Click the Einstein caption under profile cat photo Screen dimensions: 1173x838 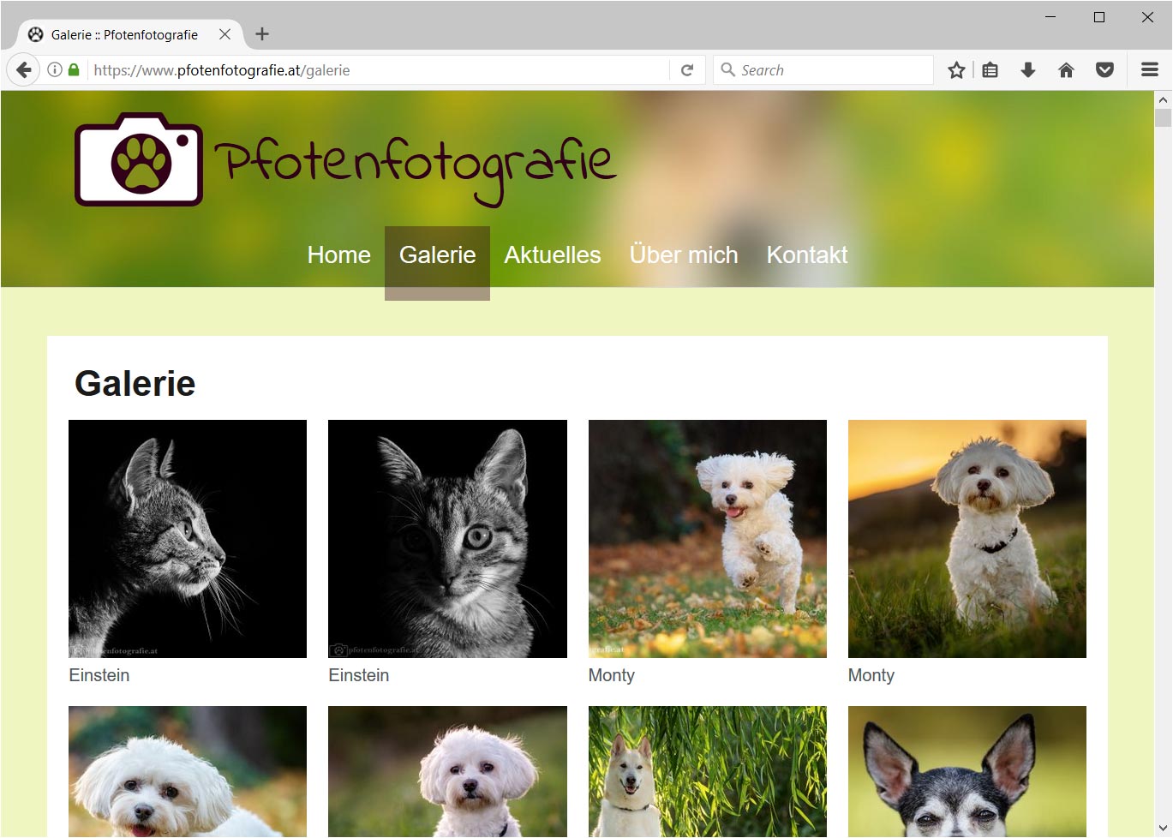[99, 675]
